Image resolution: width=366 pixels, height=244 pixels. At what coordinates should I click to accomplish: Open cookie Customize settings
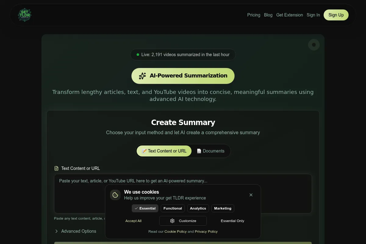pos(183,221)
